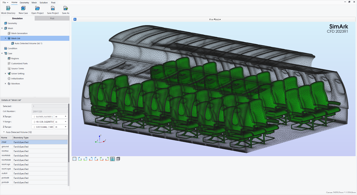Open the Y Range unit dropdown
Image resolution: width=357 pixels, height=195 pixels.
61,122
